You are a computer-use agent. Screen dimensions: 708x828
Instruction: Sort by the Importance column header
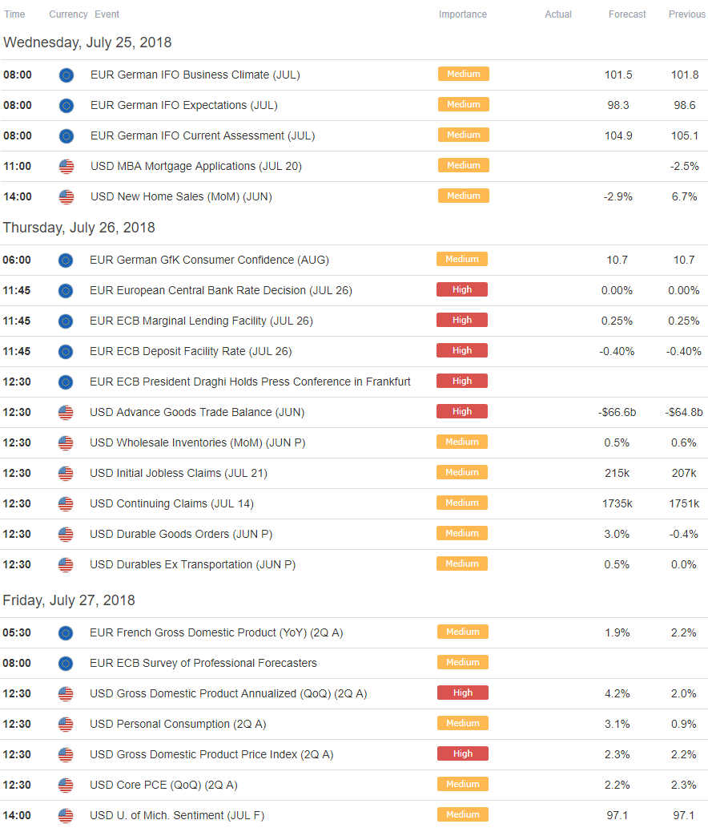[x=462, y=14]
